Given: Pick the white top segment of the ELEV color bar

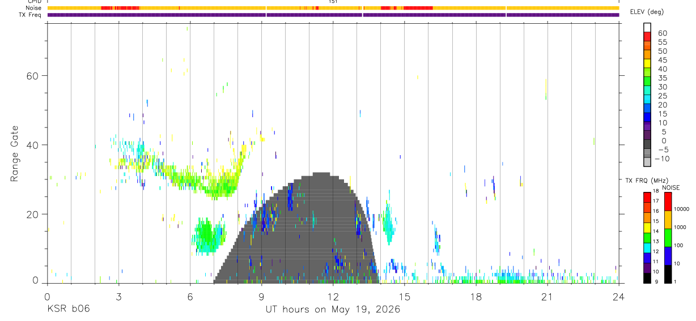Looking at the screenshot, I should (x=647, y=27).
